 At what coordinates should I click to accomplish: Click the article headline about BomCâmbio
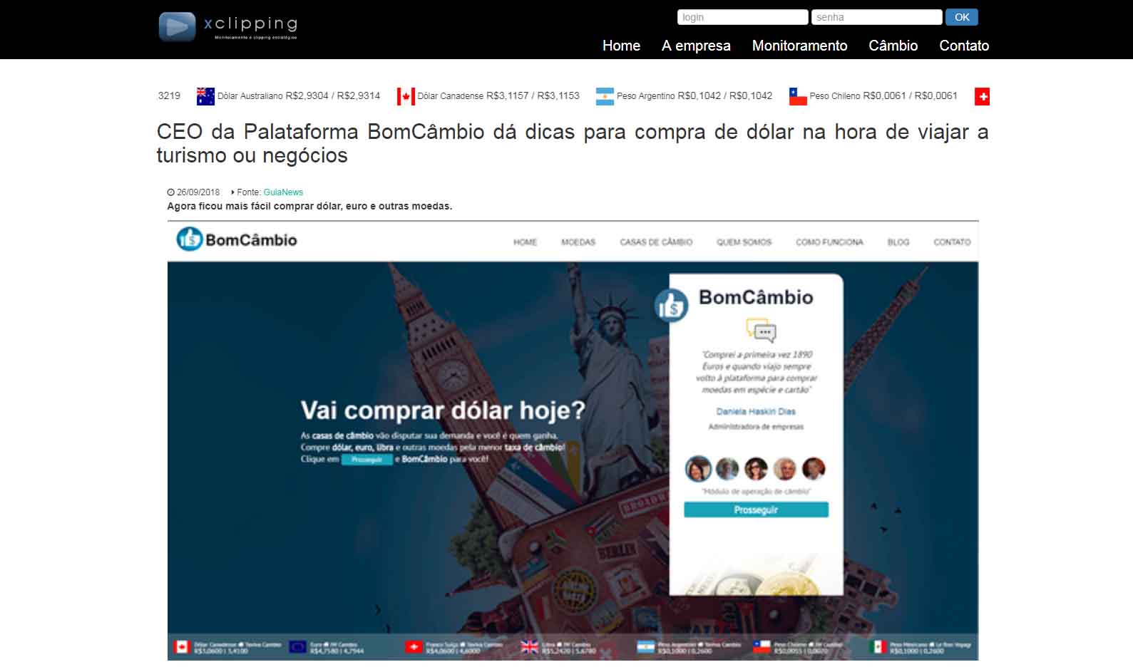tap(573, 143)
